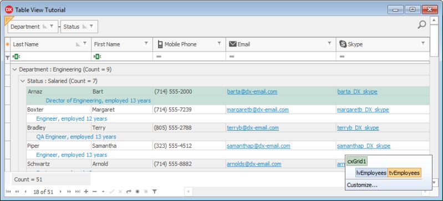Click the post changes checkmark icon
This screenshot has height=201, width=443.
112,192
